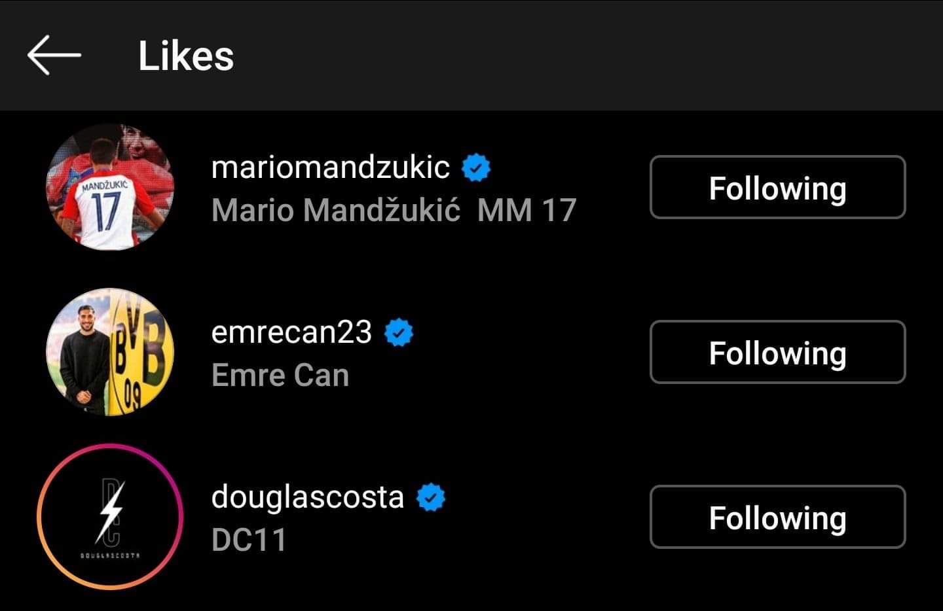Click the 'Mario Mandžukić MM 17' display name
The width and height of the screenshot is (943, 611).
point(394,211)
